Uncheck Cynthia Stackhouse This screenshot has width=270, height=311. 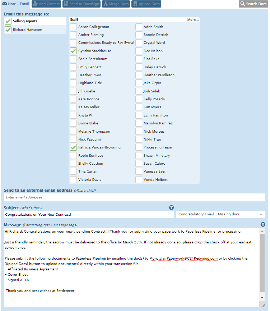73,51
